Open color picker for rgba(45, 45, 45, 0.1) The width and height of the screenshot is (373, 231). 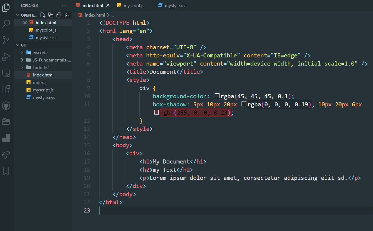(x=217, y=96)
